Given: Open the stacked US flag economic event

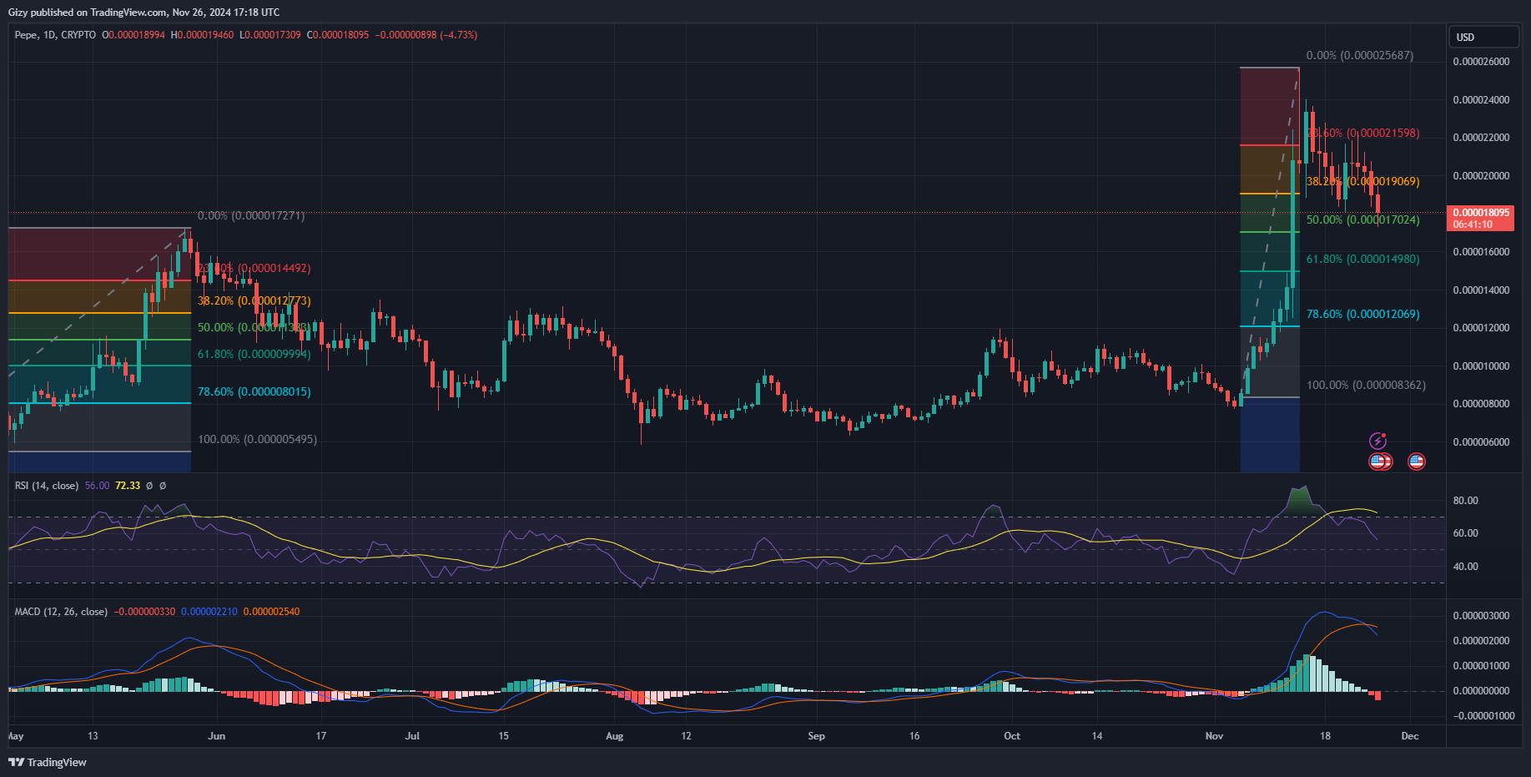Looking at the screenshot, I should pyautogui.click(x=1381, y=461).
